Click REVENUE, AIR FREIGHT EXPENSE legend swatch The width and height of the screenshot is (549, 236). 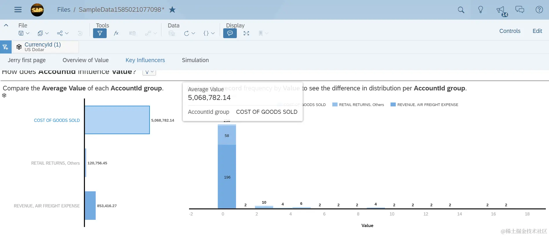point(393,105)
